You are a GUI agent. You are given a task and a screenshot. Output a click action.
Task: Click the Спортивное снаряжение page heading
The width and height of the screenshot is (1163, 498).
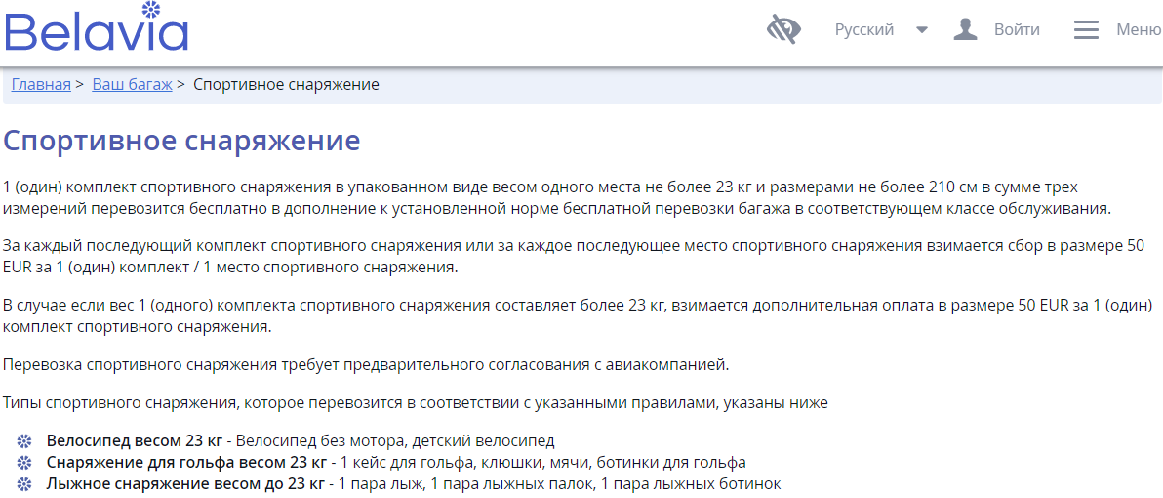[x=182, y=141]
